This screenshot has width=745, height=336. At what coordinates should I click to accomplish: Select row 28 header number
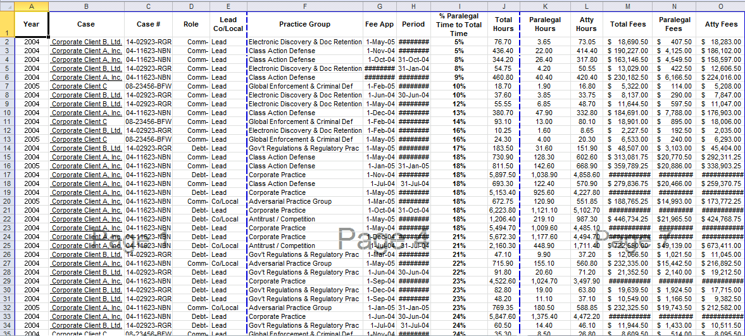(x=7, y=272)
